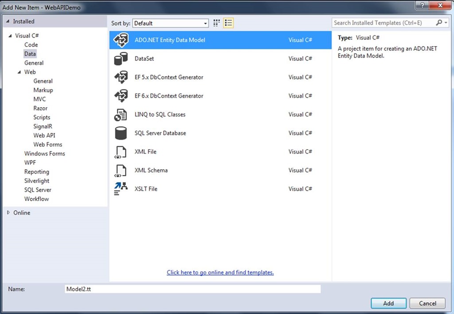Select the Web Forms category
This screenshot has height=314, width=454.
[48, 144]
